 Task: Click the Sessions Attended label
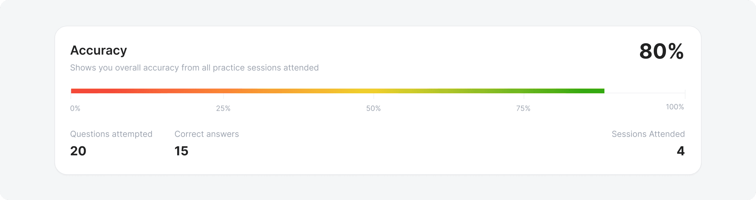pos(648,134)
